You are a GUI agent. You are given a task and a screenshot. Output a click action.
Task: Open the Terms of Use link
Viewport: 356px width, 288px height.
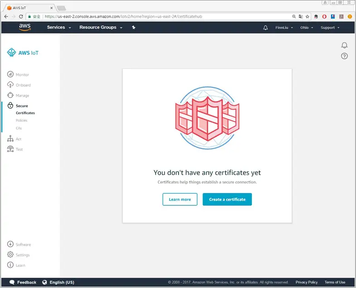coord(335,282)
